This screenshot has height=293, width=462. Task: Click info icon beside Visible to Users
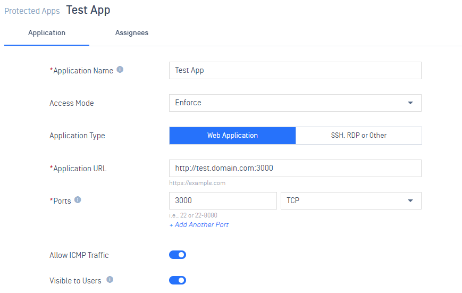click(x=110, y=280)
